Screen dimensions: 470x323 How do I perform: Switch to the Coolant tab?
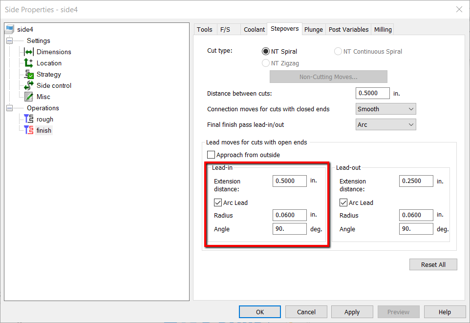coord(254,29)
